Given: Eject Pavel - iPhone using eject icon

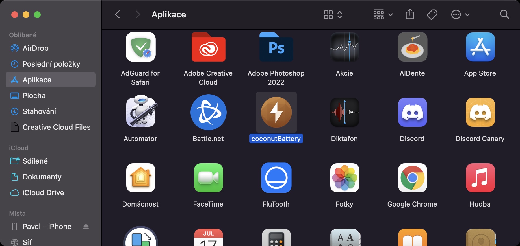Looking at the screenshot, I should 86,227.
